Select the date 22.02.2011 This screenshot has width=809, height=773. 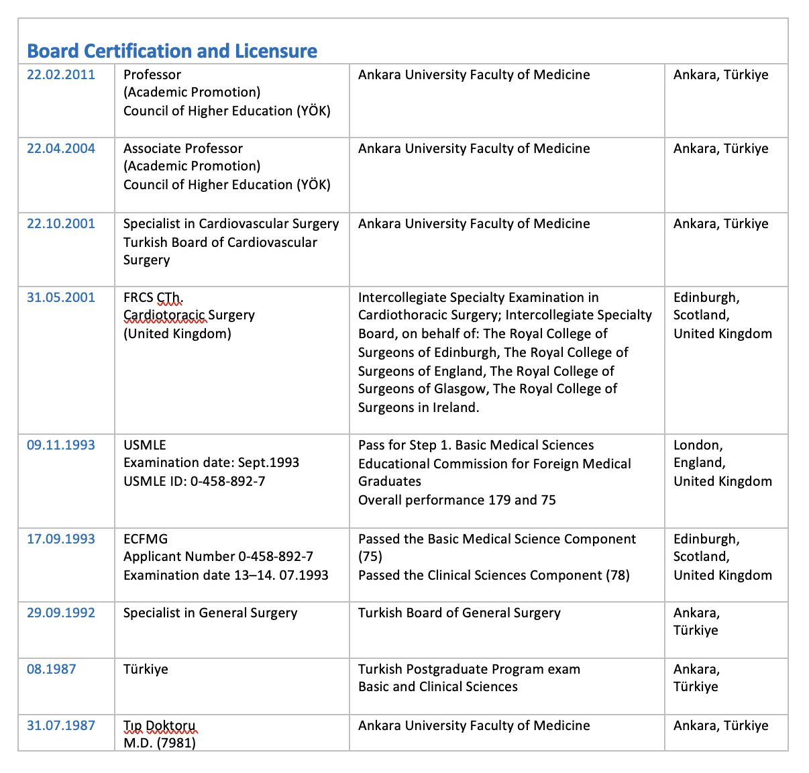[61, 74]
